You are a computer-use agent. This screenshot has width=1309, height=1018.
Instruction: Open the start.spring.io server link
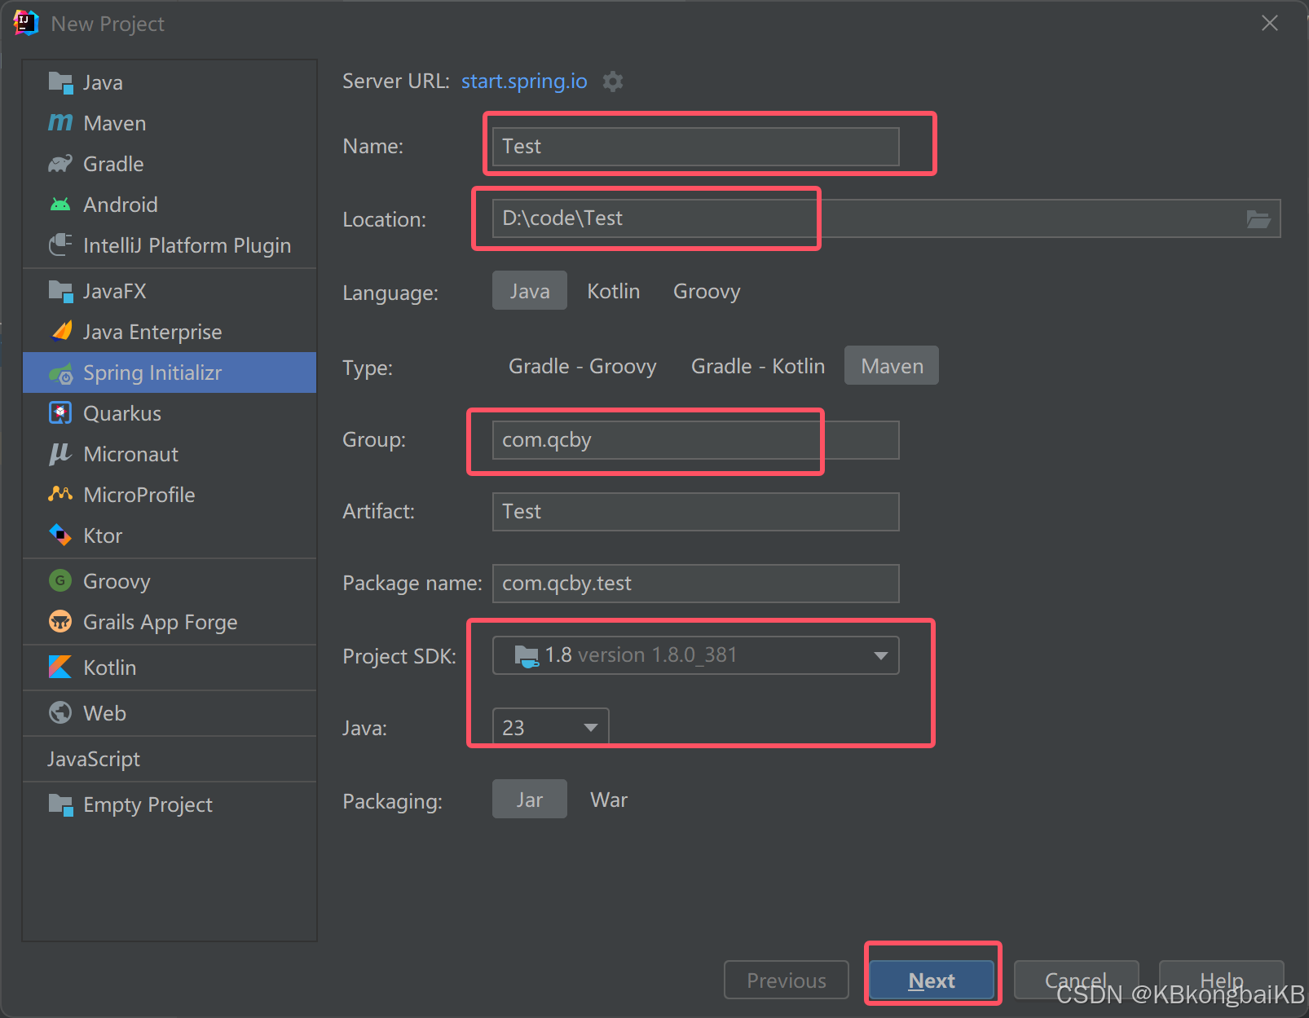524,82
